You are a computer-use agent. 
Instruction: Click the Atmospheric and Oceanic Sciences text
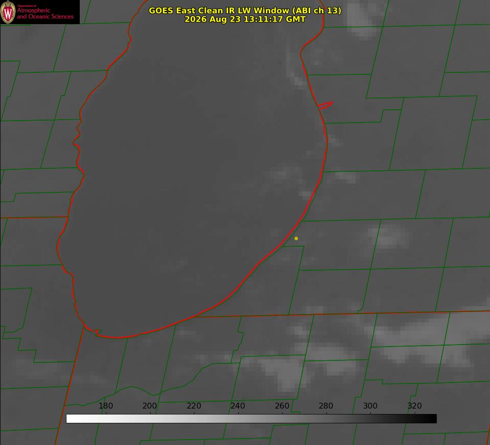coord(45,13)
